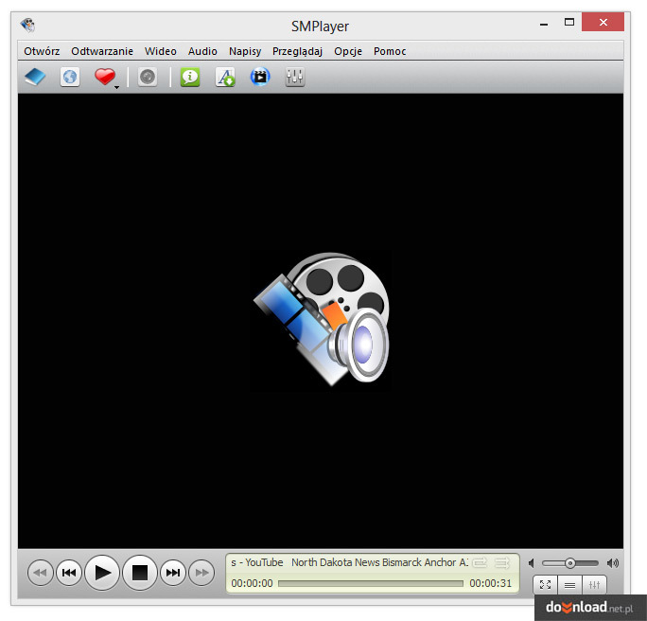647x621 pixels.
Task: Open preferences with the sliders icon
Action: [x=294, y=77]
